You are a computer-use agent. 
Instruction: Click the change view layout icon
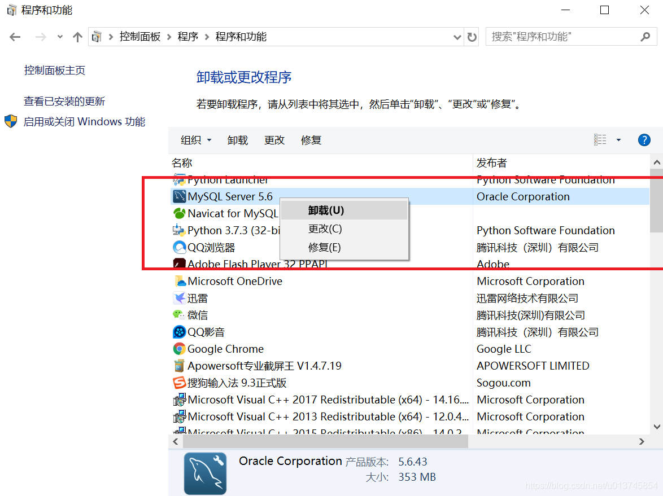600,140
